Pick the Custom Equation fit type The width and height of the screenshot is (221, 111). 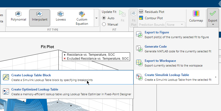click(x=82, y=14)
